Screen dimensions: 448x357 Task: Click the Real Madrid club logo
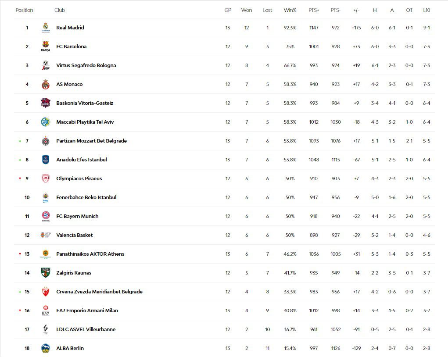click(x=46, y=28)
